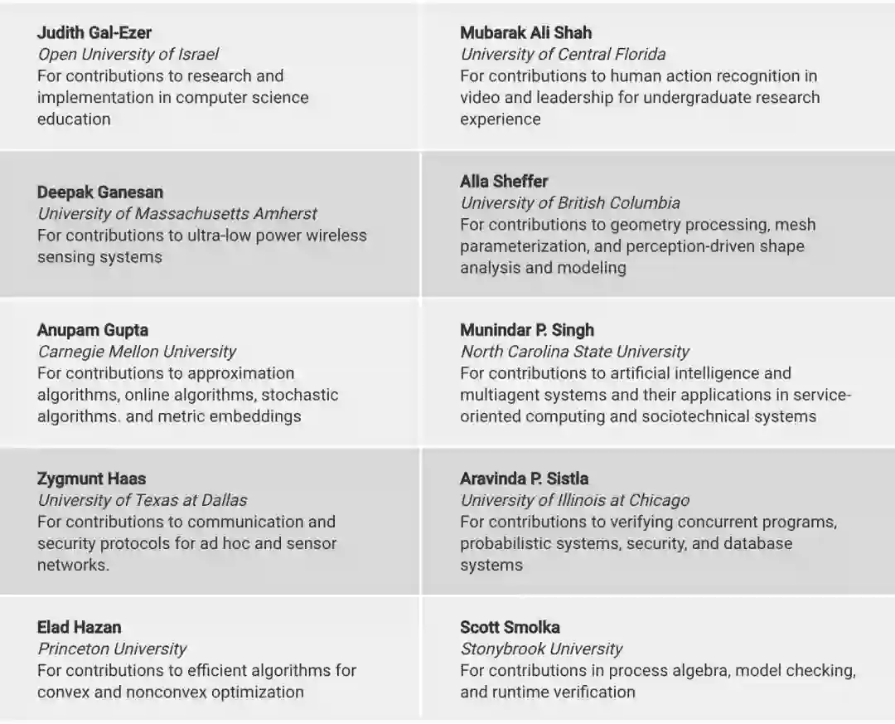
Task: Click University of Massachusetts Amherst affiliation
Action: 177,213
